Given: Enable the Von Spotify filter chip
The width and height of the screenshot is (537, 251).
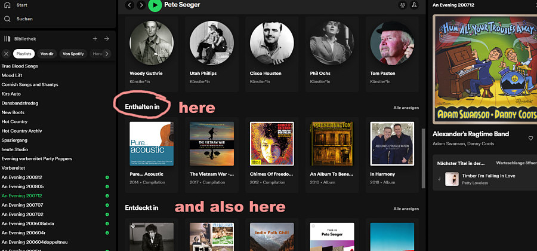Looking at the screenshot, I should pos(73,54).
